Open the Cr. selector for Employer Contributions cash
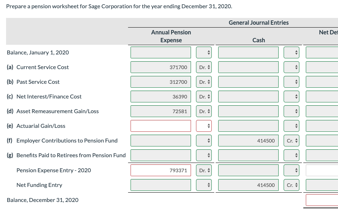 click(x=291, y=140)
